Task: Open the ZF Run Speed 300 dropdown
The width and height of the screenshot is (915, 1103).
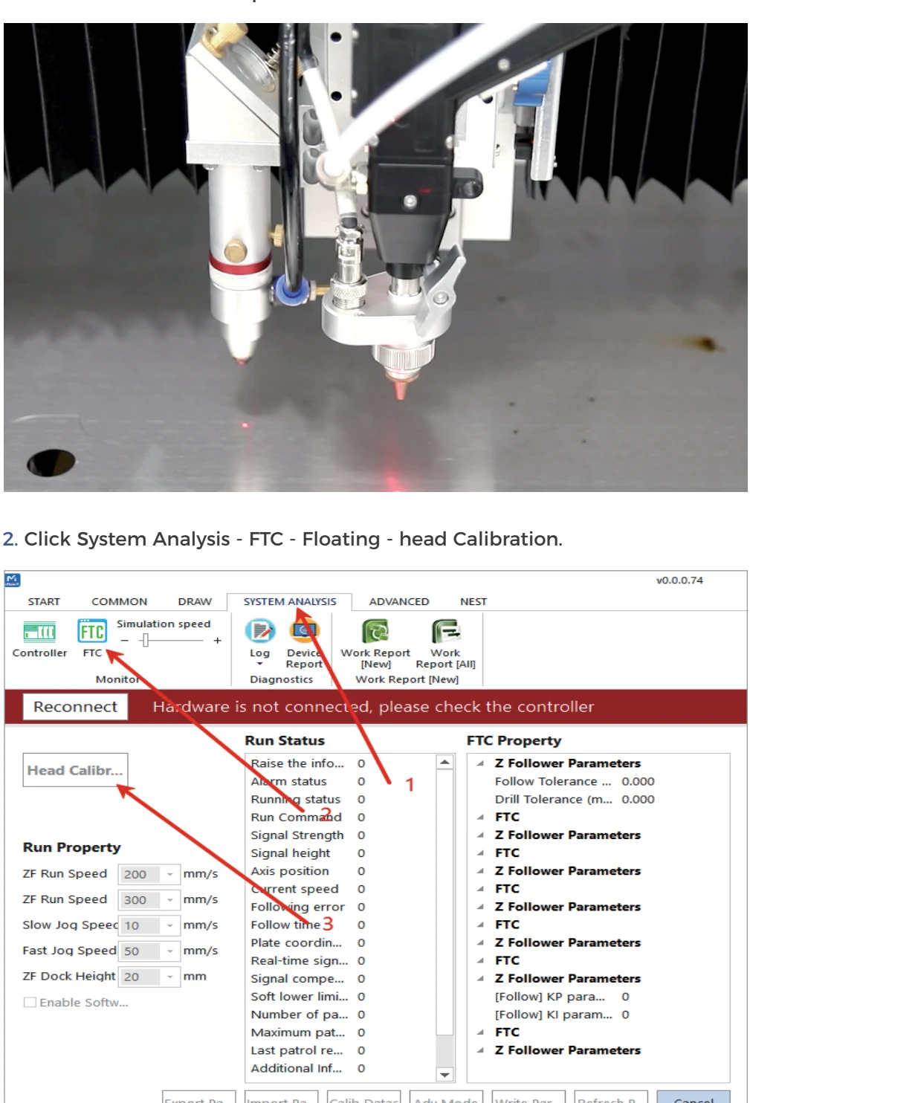Action: pos(170,899)
